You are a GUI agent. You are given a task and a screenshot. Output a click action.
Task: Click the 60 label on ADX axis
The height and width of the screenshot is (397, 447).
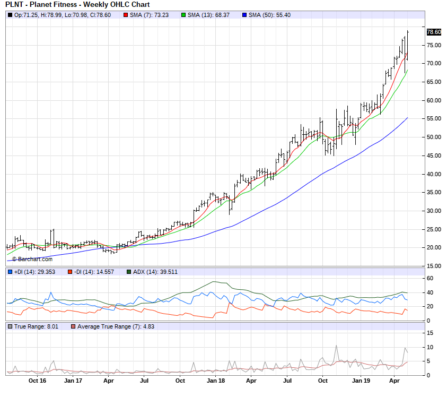tap(430, 278)
